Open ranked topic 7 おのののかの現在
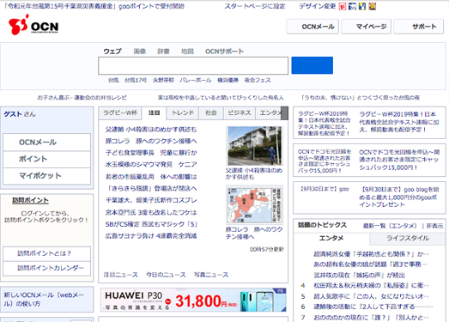Image resolution: width=449 pixels, height=322 pixels. click(371, 318)
